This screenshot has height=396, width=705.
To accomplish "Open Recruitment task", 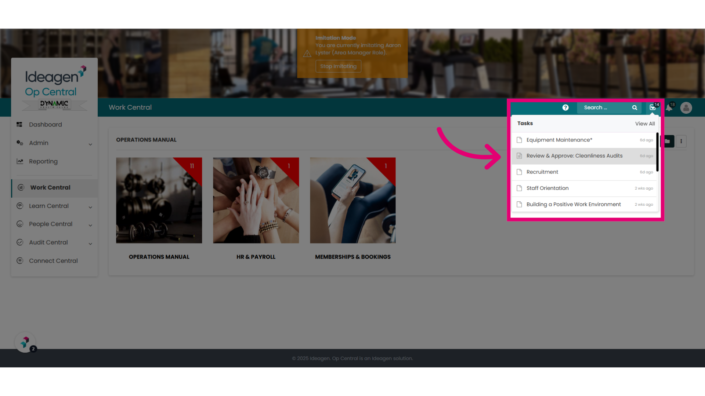I will pos(585,172).
